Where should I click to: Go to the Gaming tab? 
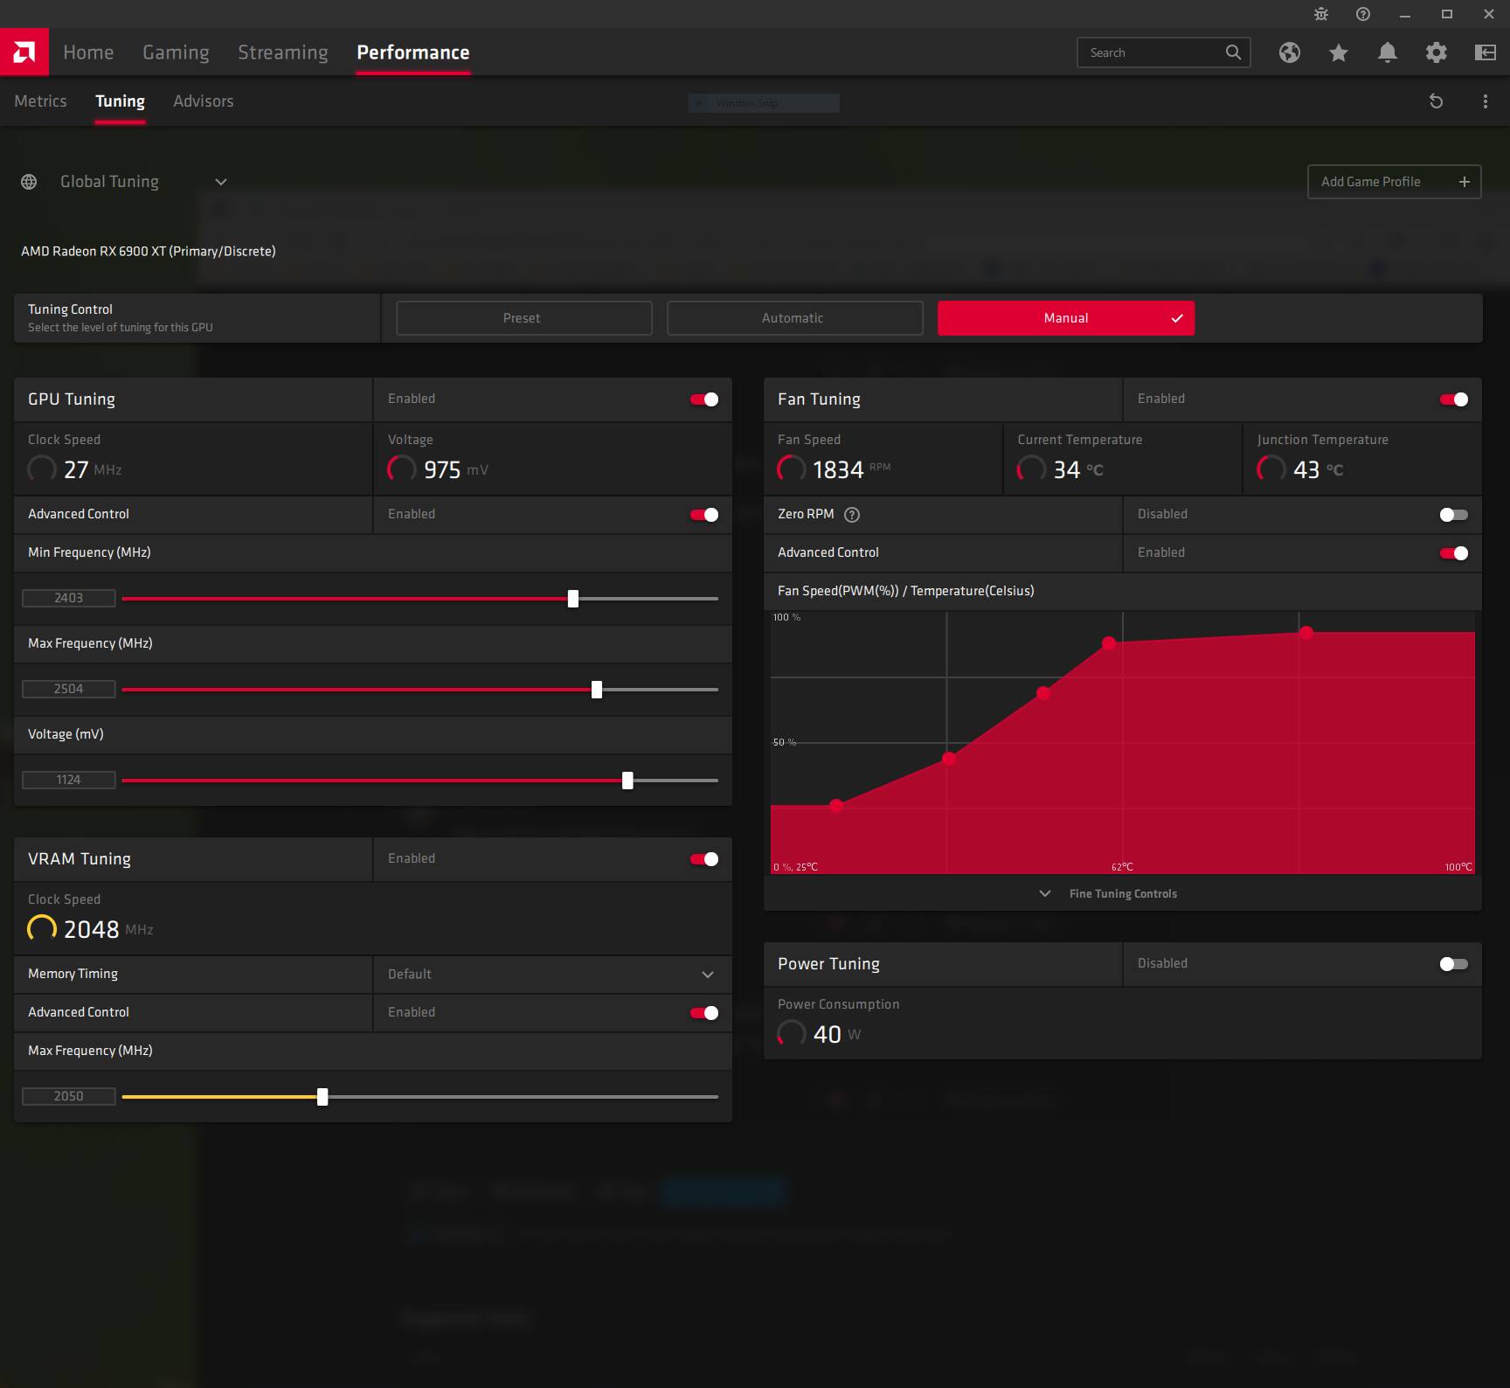click(x=176, y=52)
